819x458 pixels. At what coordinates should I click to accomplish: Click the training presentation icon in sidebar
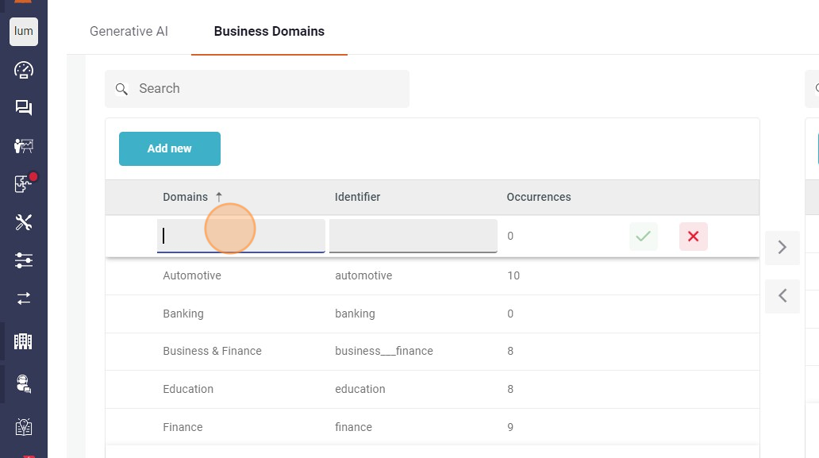point(24,146)
